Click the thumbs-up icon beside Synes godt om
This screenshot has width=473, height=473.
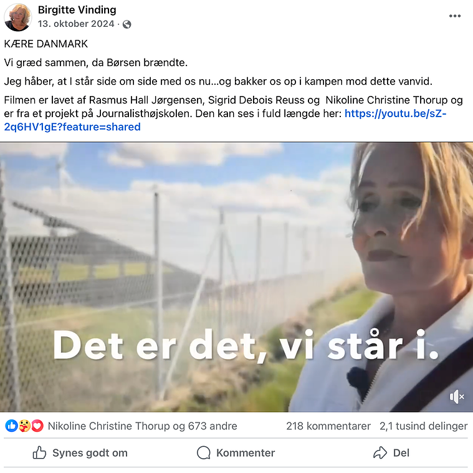(39, 452)
